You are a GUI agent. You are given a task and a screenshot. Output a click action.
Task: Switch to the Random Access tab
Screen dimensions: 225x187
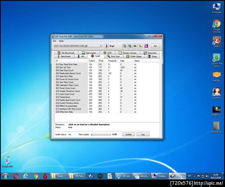click(127, 53)
